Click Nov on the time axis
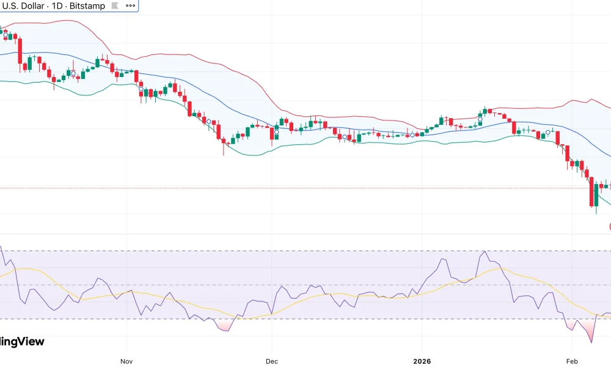Viewport: 611px width, 367px height. point(126,361)
